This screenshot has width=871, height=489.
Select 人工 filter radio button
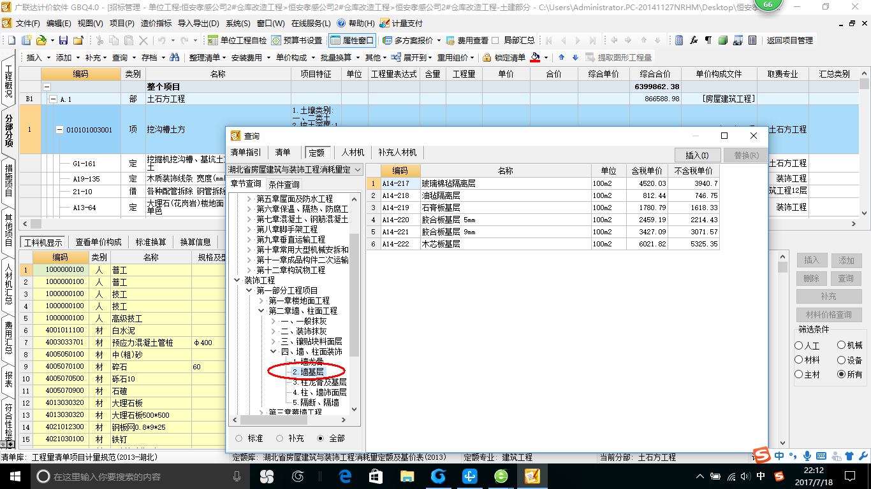[x=799, y=346]
